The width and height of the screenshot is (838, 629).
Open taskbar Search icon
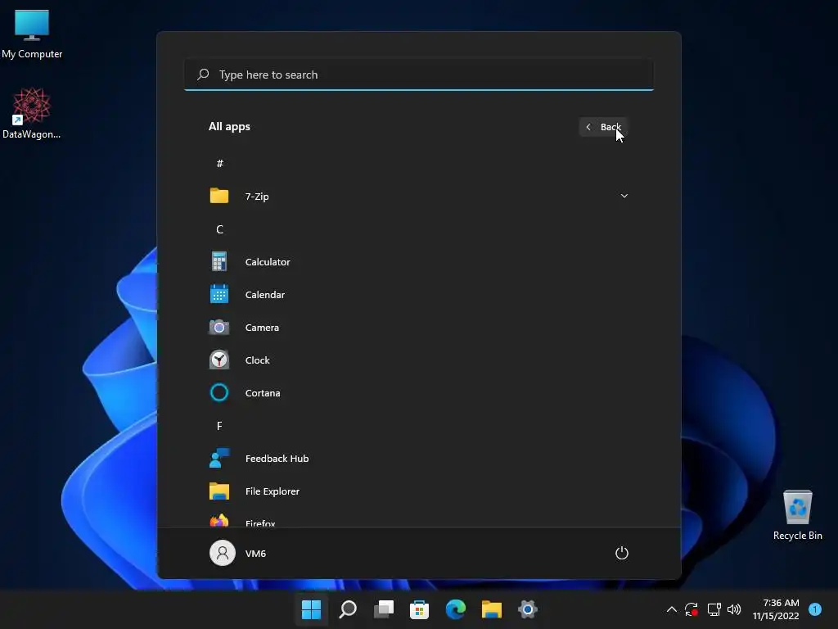pos(348,609)
